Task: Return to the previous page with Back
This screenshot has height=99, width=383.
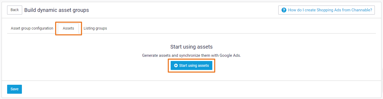Action: (x=15, y=10)
